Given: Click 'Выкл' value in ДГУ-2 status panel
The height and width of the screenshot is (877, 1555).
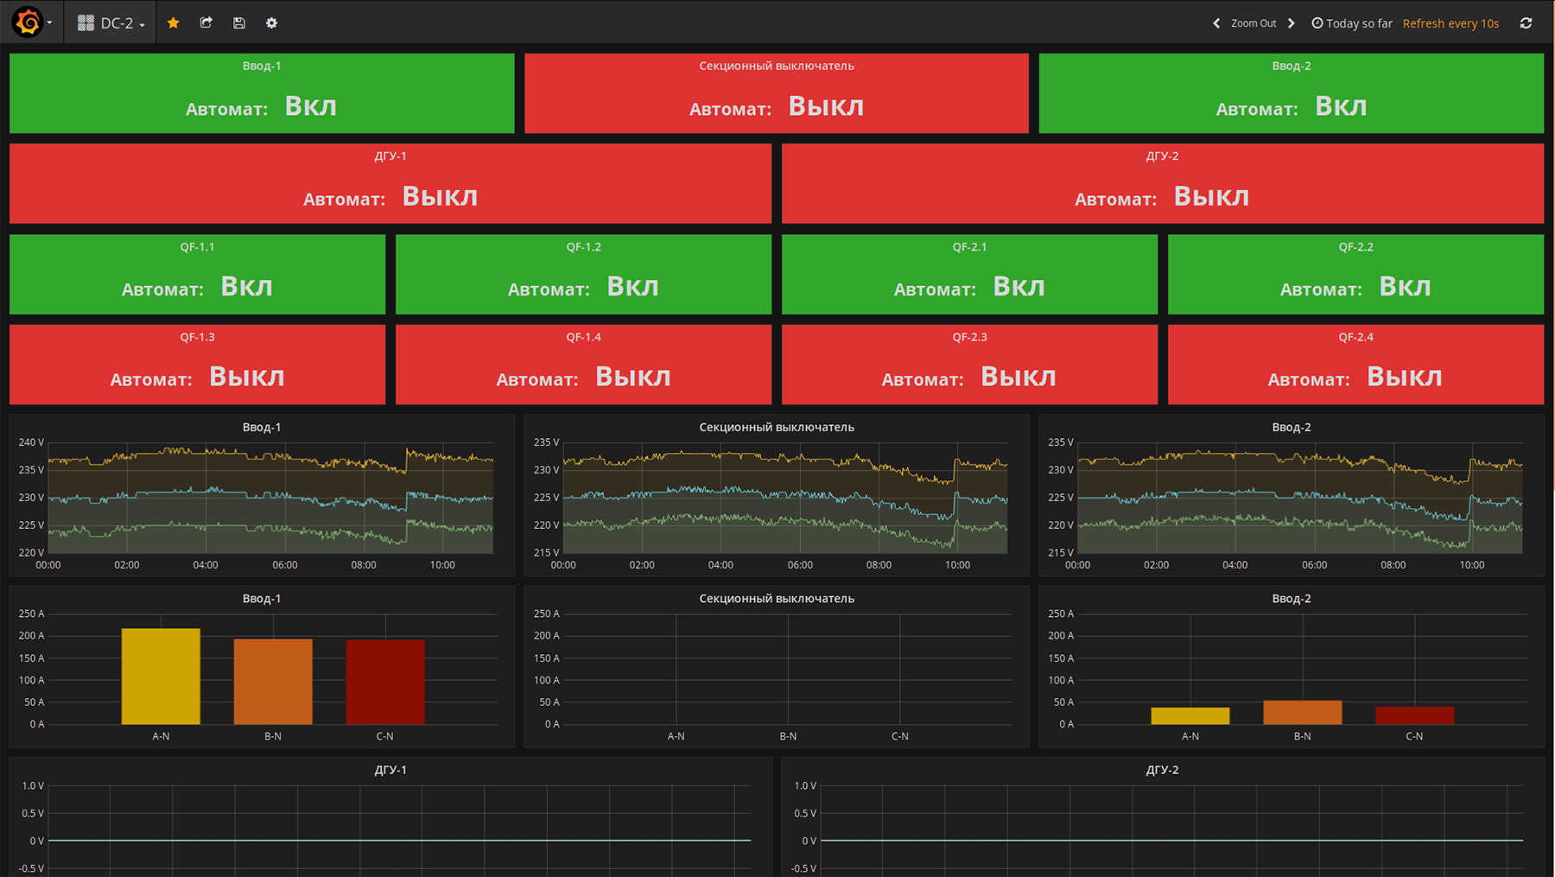Looking at the screenshot, I should coord(1212,197).
